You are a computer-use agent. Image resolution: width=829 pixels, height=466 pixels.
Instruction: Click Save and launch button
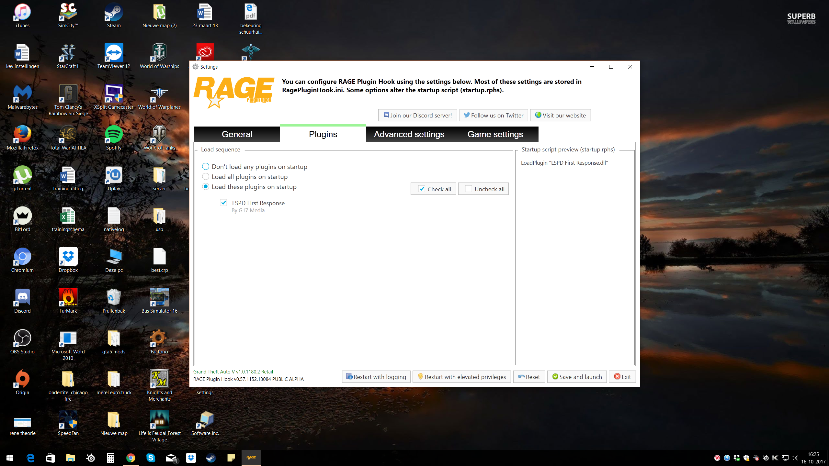pos(577,377)
